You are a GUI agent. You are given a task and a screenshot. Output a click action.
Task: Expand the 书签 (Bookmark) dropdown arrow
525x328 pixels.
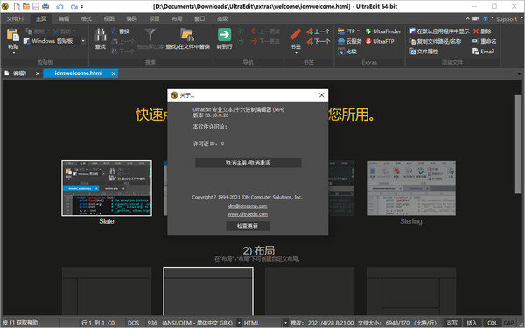[x=296, y=52]
